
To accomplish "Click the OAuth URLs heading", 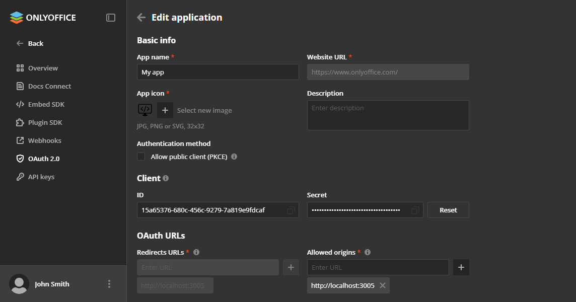I will pyautogui.click(x=161, y=236).
